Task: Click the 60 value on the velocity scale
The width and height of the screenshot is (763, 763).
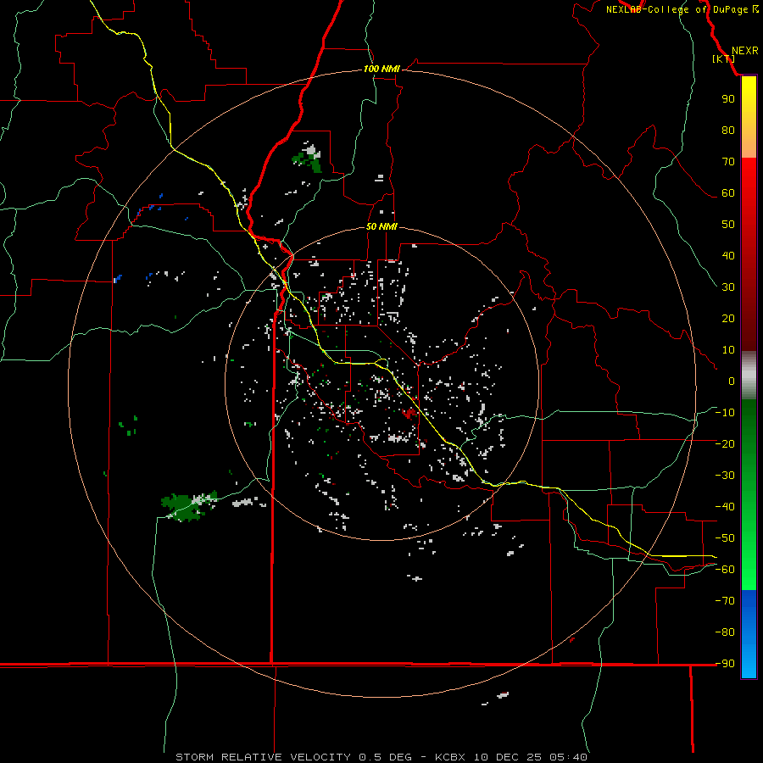Action: (728, 192)
